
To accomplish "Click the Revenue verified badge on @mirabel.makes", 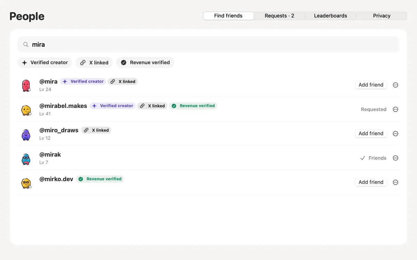I will click(x=193, y=106).
